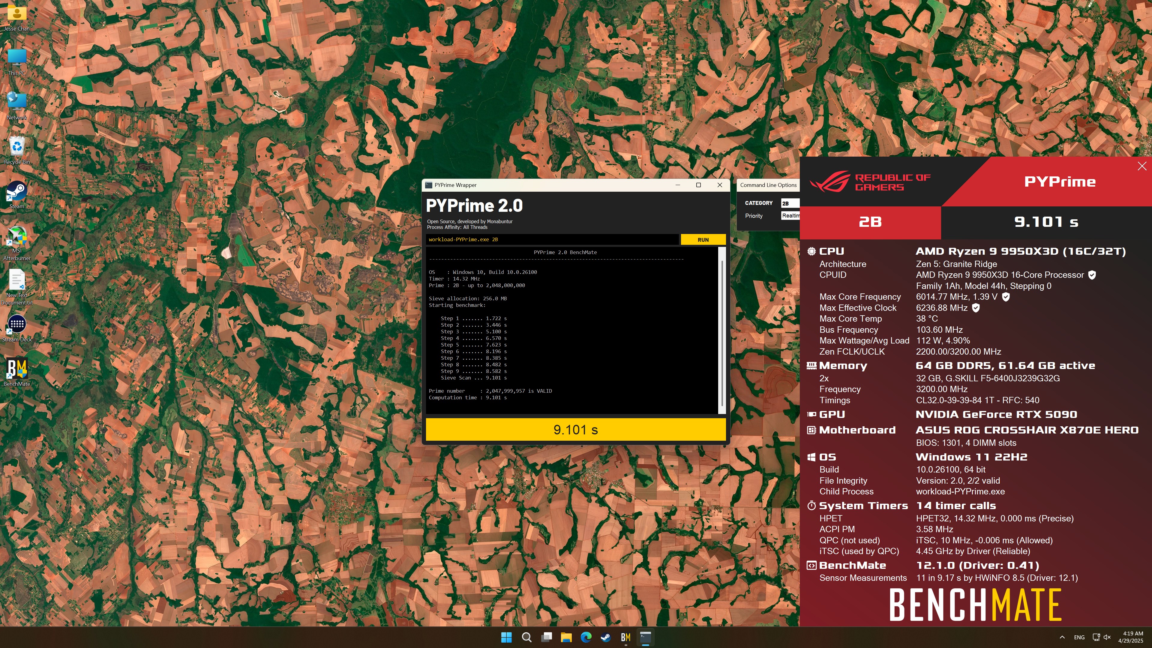Open the This PC desktop icon
The width and height of the screenshot is (1152, 648).
(x=16, y=62)
